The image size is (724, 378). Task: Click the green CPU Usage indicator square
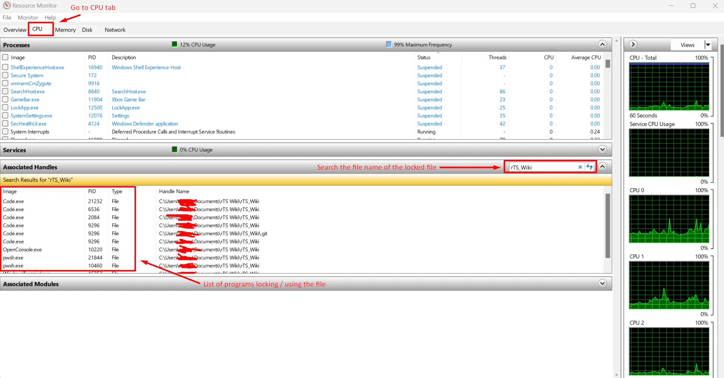[174, 44]
